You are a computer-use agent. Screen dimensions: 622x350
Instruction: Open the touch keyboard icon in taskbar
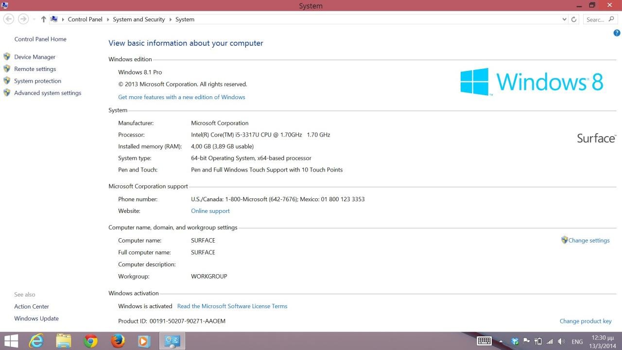(484, 341)
